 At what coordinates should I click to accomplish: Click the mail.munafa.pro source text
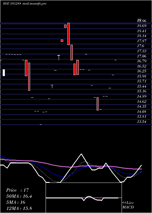(34, 4)
